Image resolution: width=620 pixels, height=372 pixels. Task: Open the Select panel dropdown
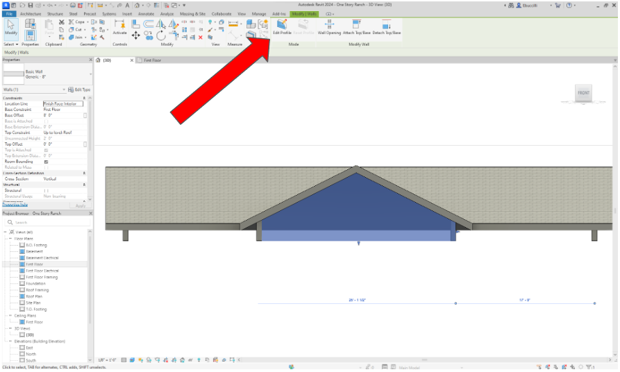(11, 44)
